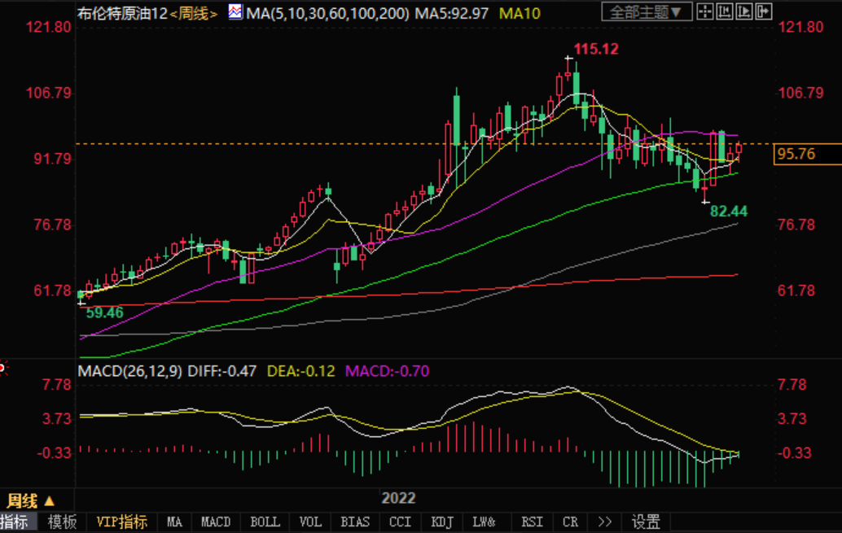Select the BOLL indicator

coord(265,522)
